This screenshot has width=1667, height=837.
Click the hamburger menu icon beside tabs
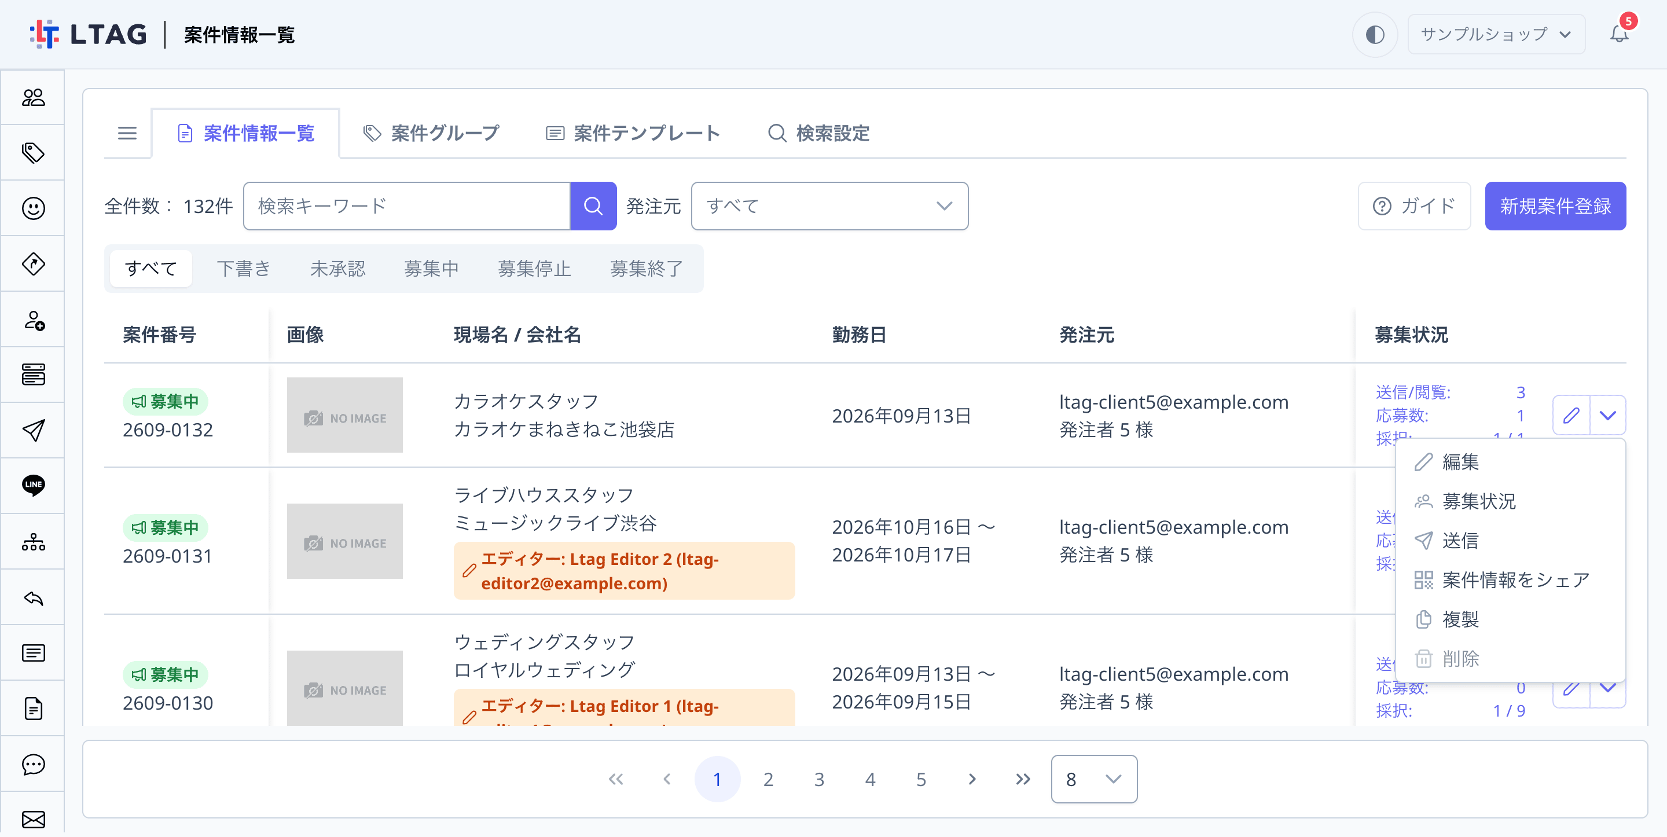point(127,133)
